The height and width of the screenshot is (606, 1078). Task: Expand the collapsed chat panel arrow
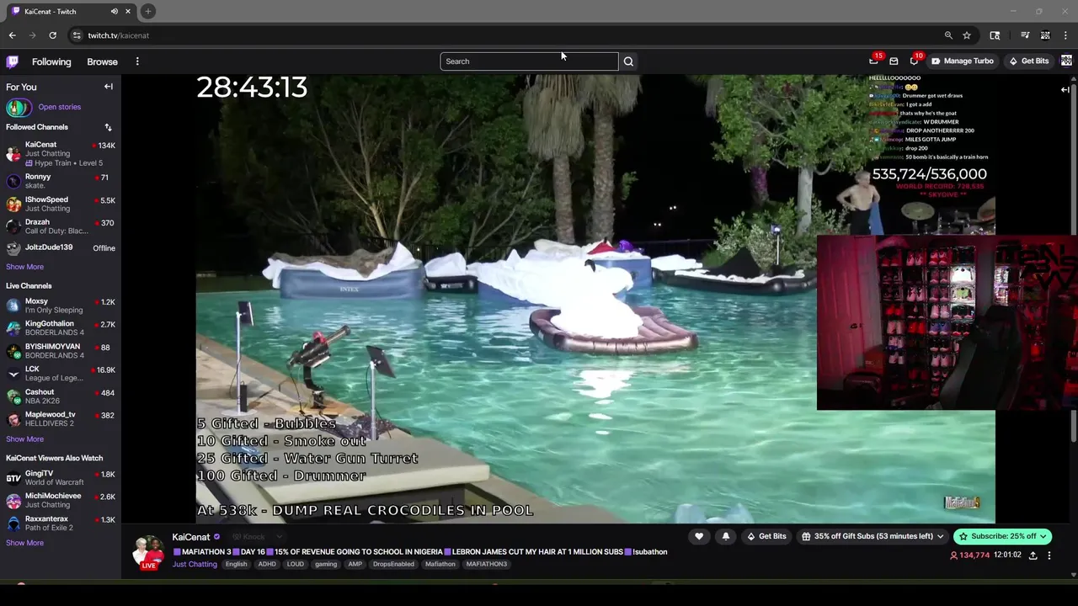tap(1065, 89)
